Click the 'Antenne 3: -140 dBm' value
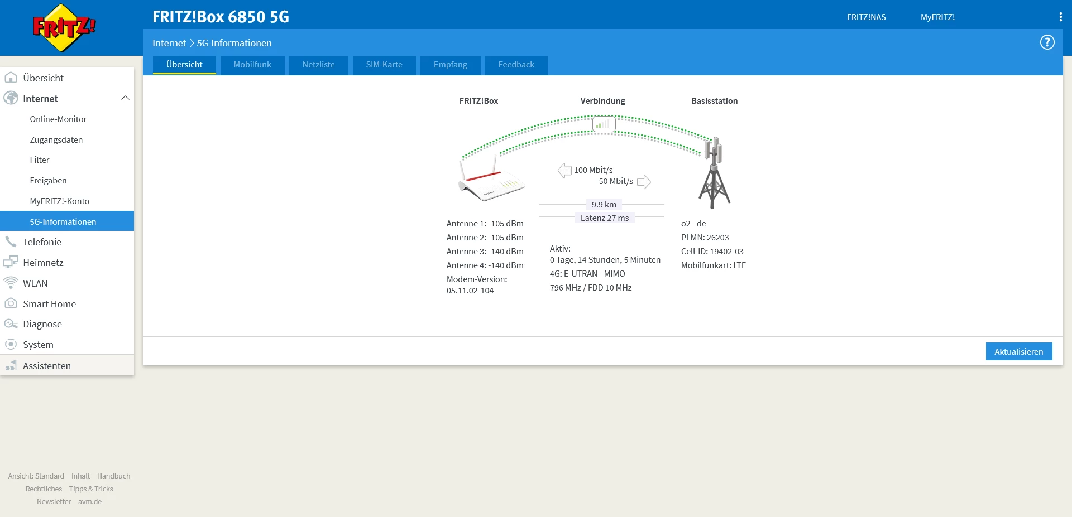The width and height of the screenshot is (1072, 517). [485, 252]
